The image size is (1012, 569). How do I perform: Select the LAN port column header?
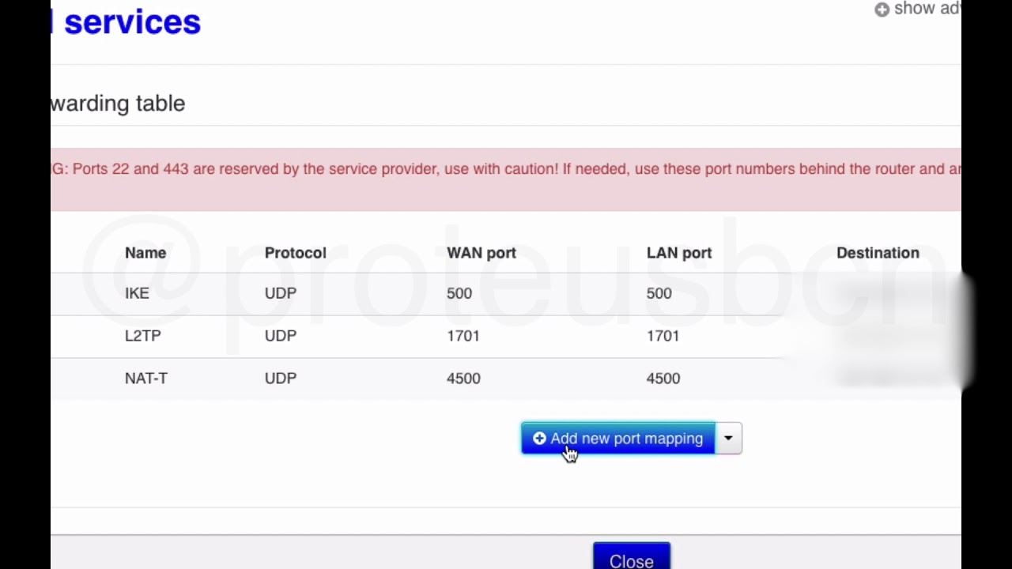tap(678, 253)
